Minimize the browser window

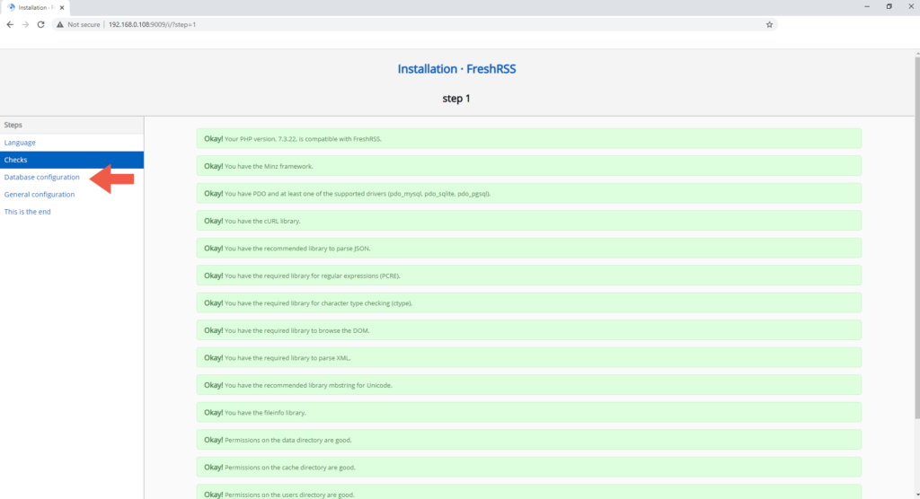[867, 6]
